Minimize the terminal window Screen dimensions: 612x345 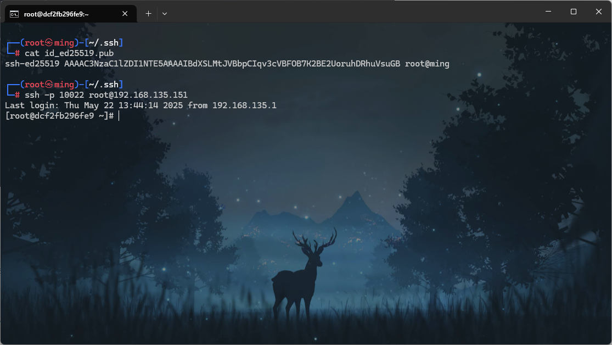548,12
